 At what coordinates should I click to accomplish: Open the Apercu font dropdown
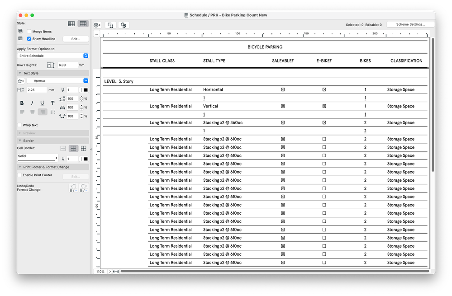point(57,80)
